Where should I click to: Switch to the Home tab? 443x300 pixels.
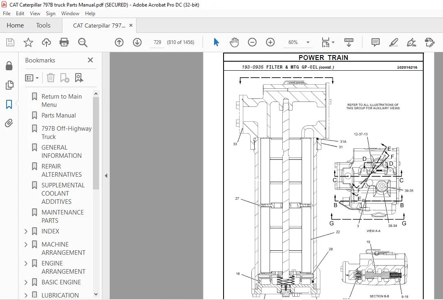click(x=15, y=25)
